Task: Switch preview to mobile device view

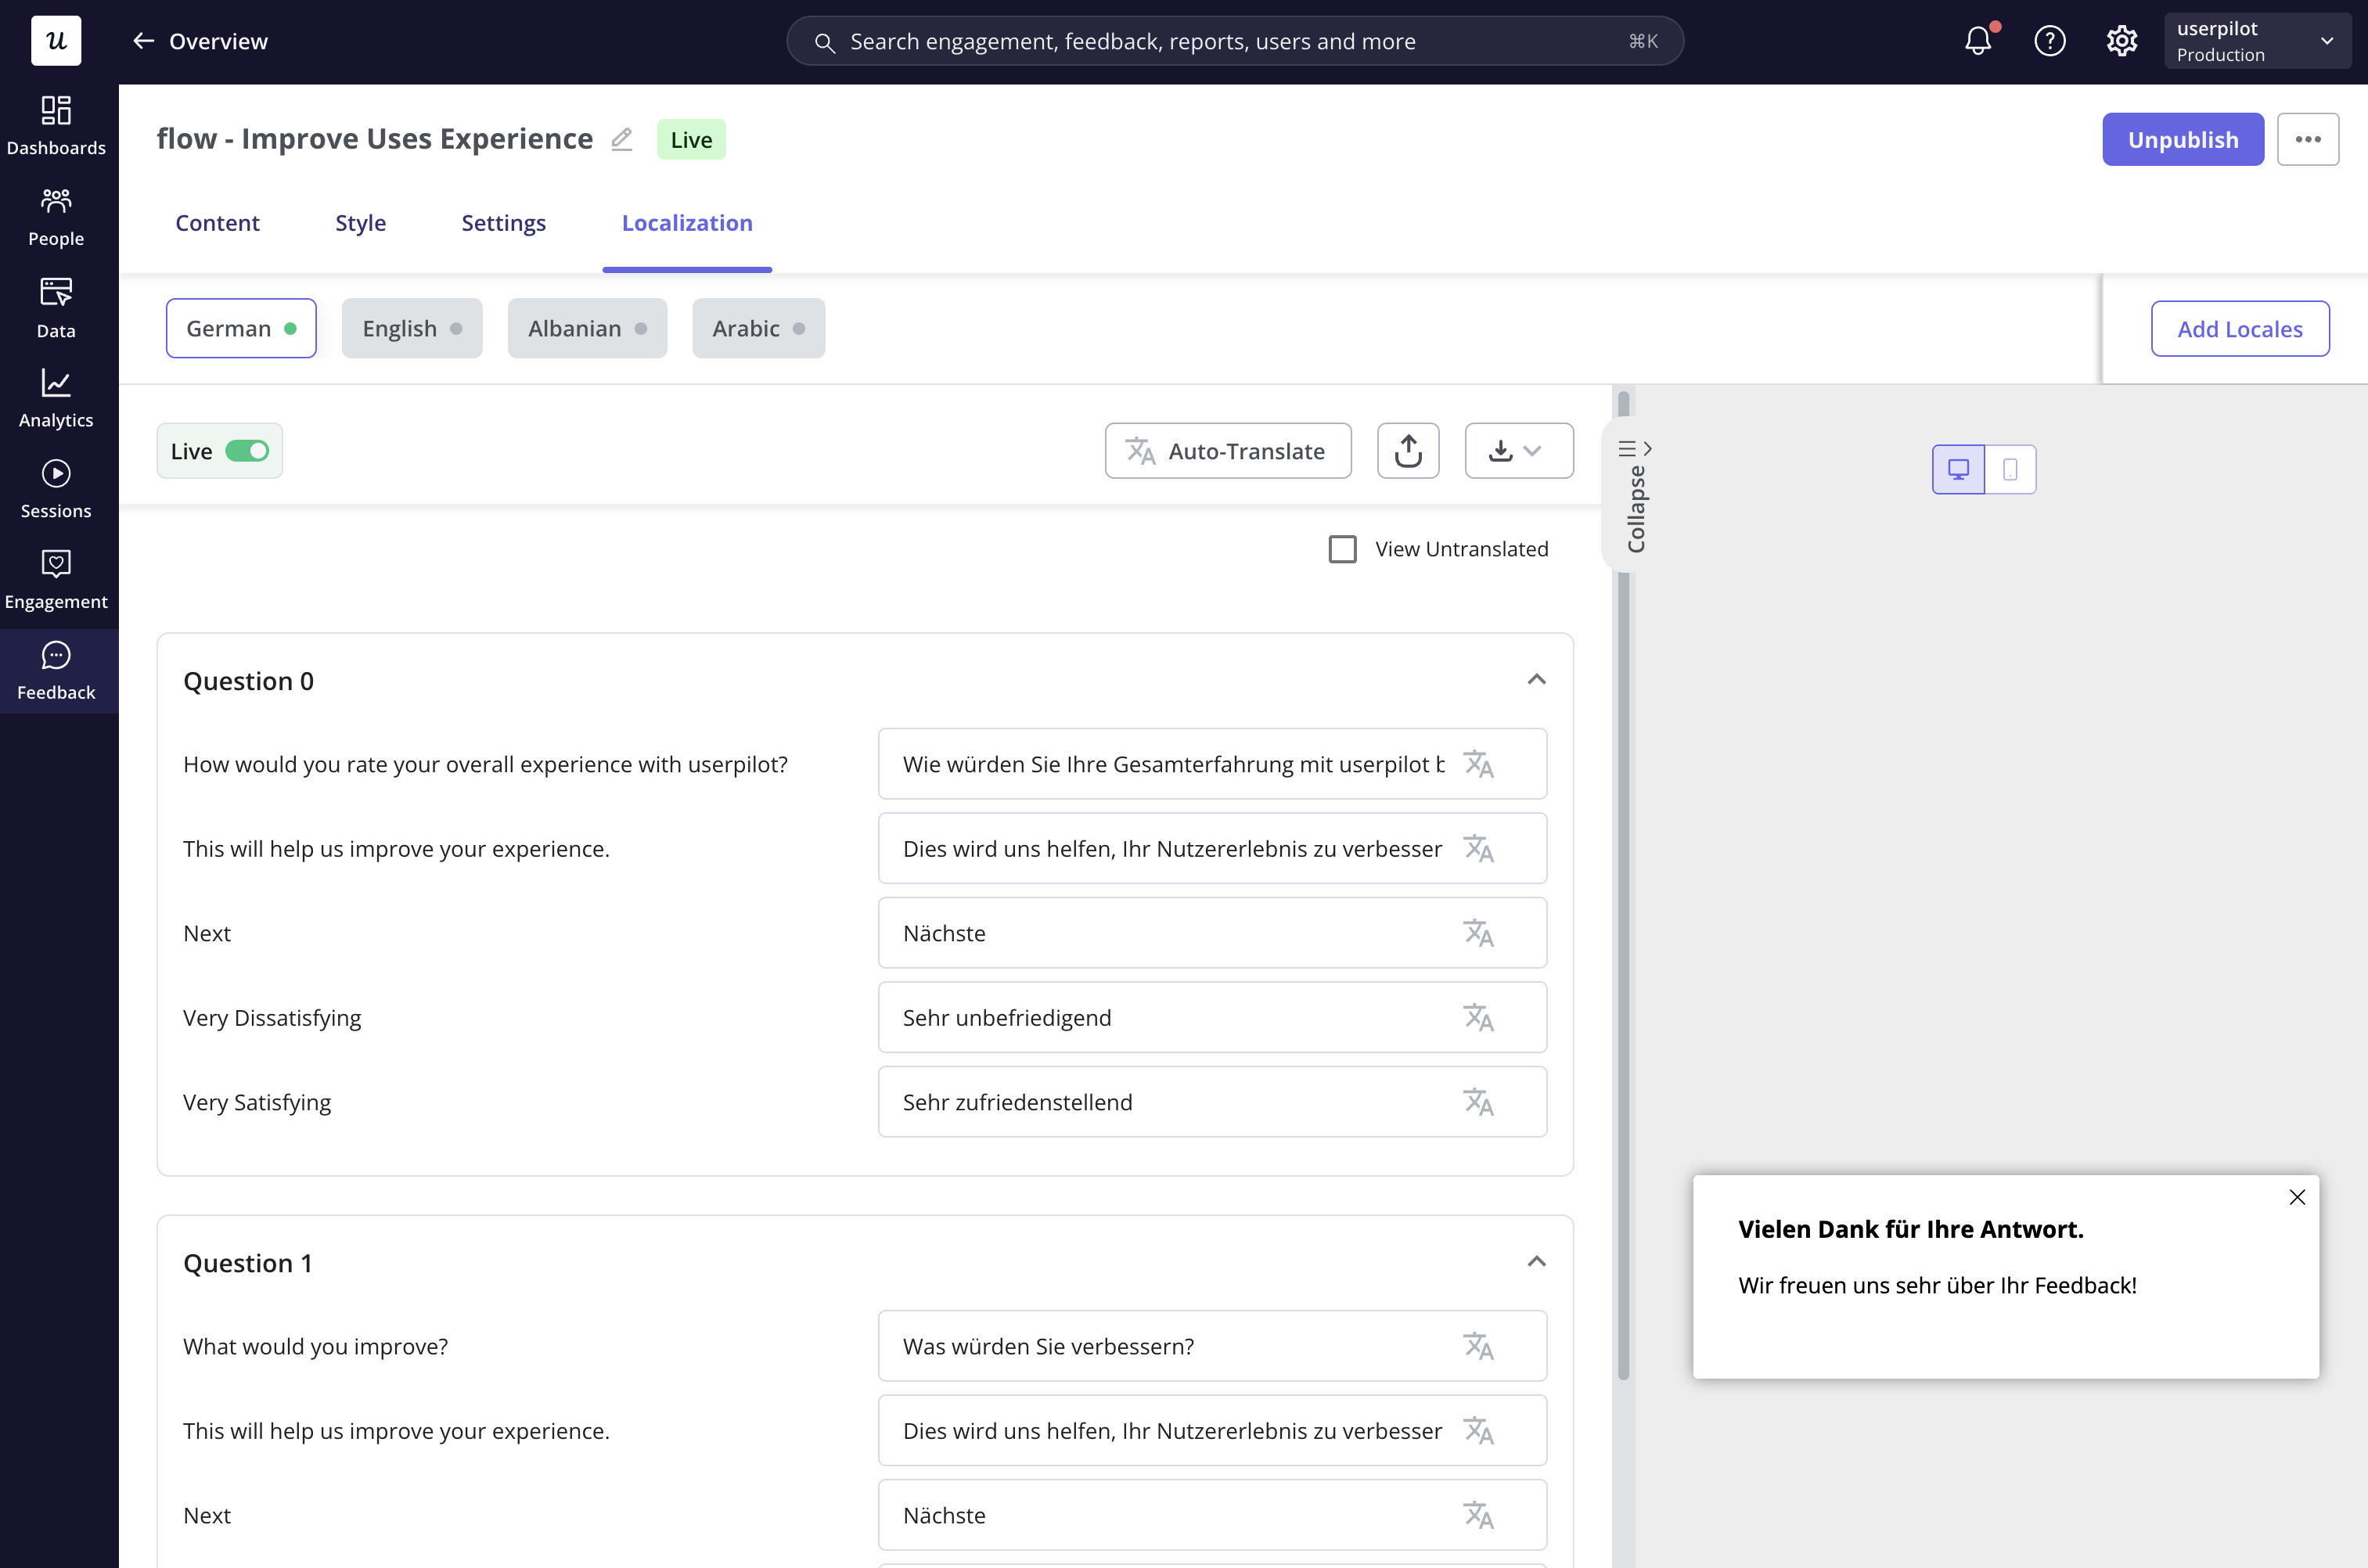Action: pos(2010,469)
